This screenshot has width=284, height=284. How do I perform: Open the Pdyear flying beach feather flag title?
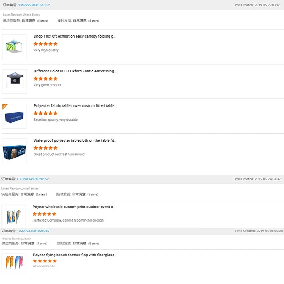pos(75,255)
